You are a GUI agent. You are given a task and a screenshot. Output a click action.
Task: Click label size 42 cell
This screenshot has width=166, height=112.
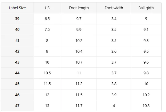tap(17, 51)
